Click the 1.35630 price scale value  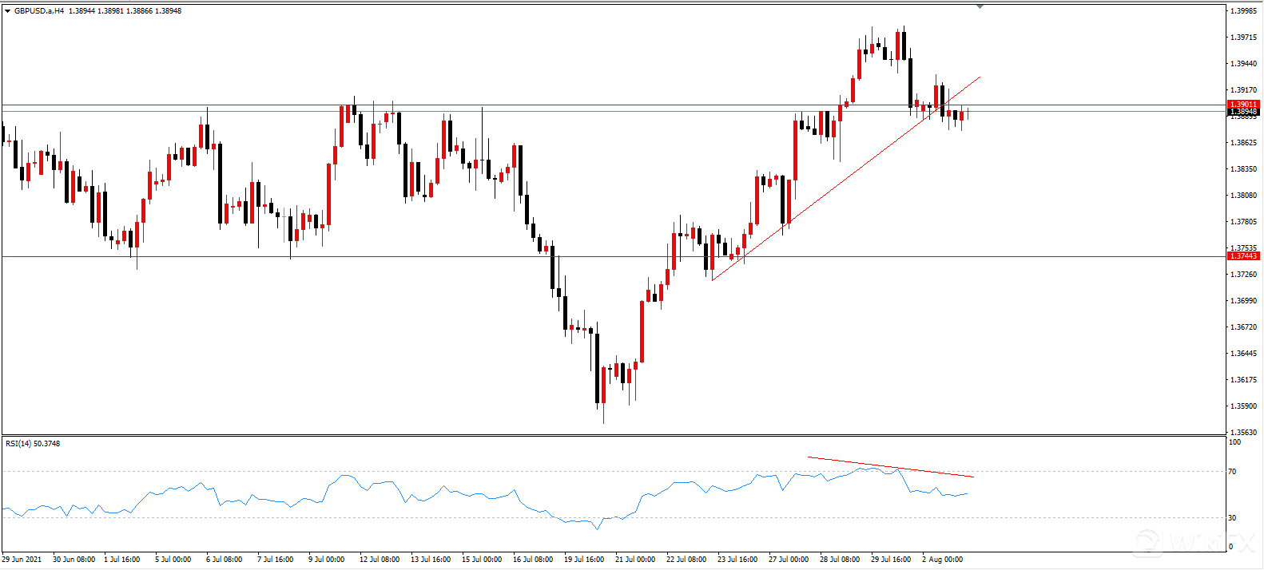pyautogui.click(x=1243, y=432)
